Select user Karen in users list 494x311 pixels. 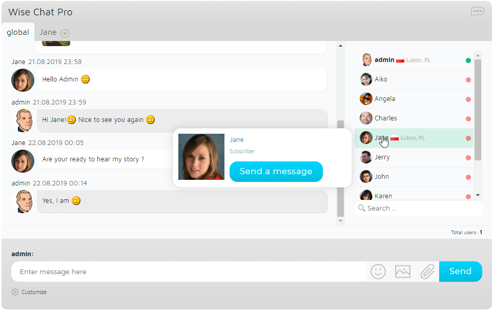point(414,194)
